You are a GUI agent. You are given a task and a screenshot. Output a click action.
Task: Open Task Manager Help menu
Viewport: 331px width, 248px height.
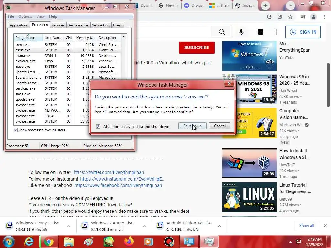pyautogui.click(x=53, y=16)
